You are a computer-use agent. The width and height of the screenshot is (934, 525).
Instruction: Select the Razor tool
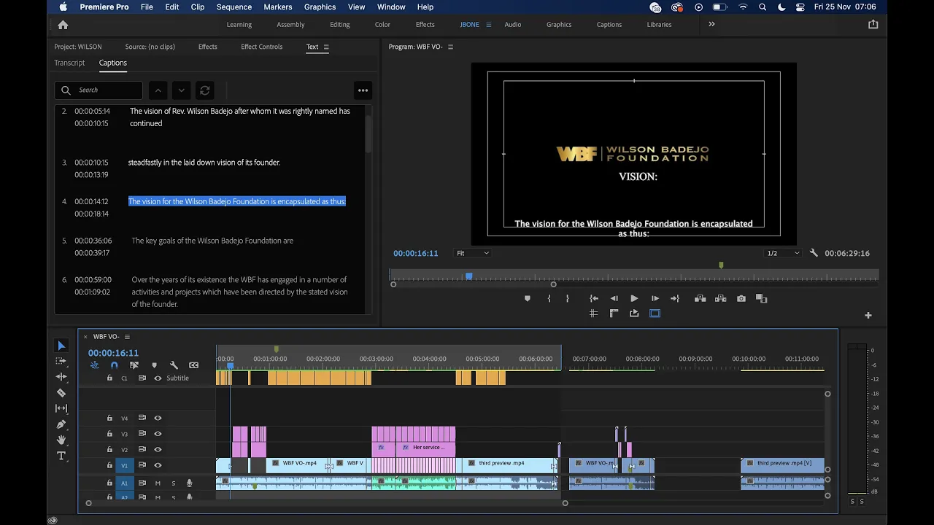tap(61, 393)
